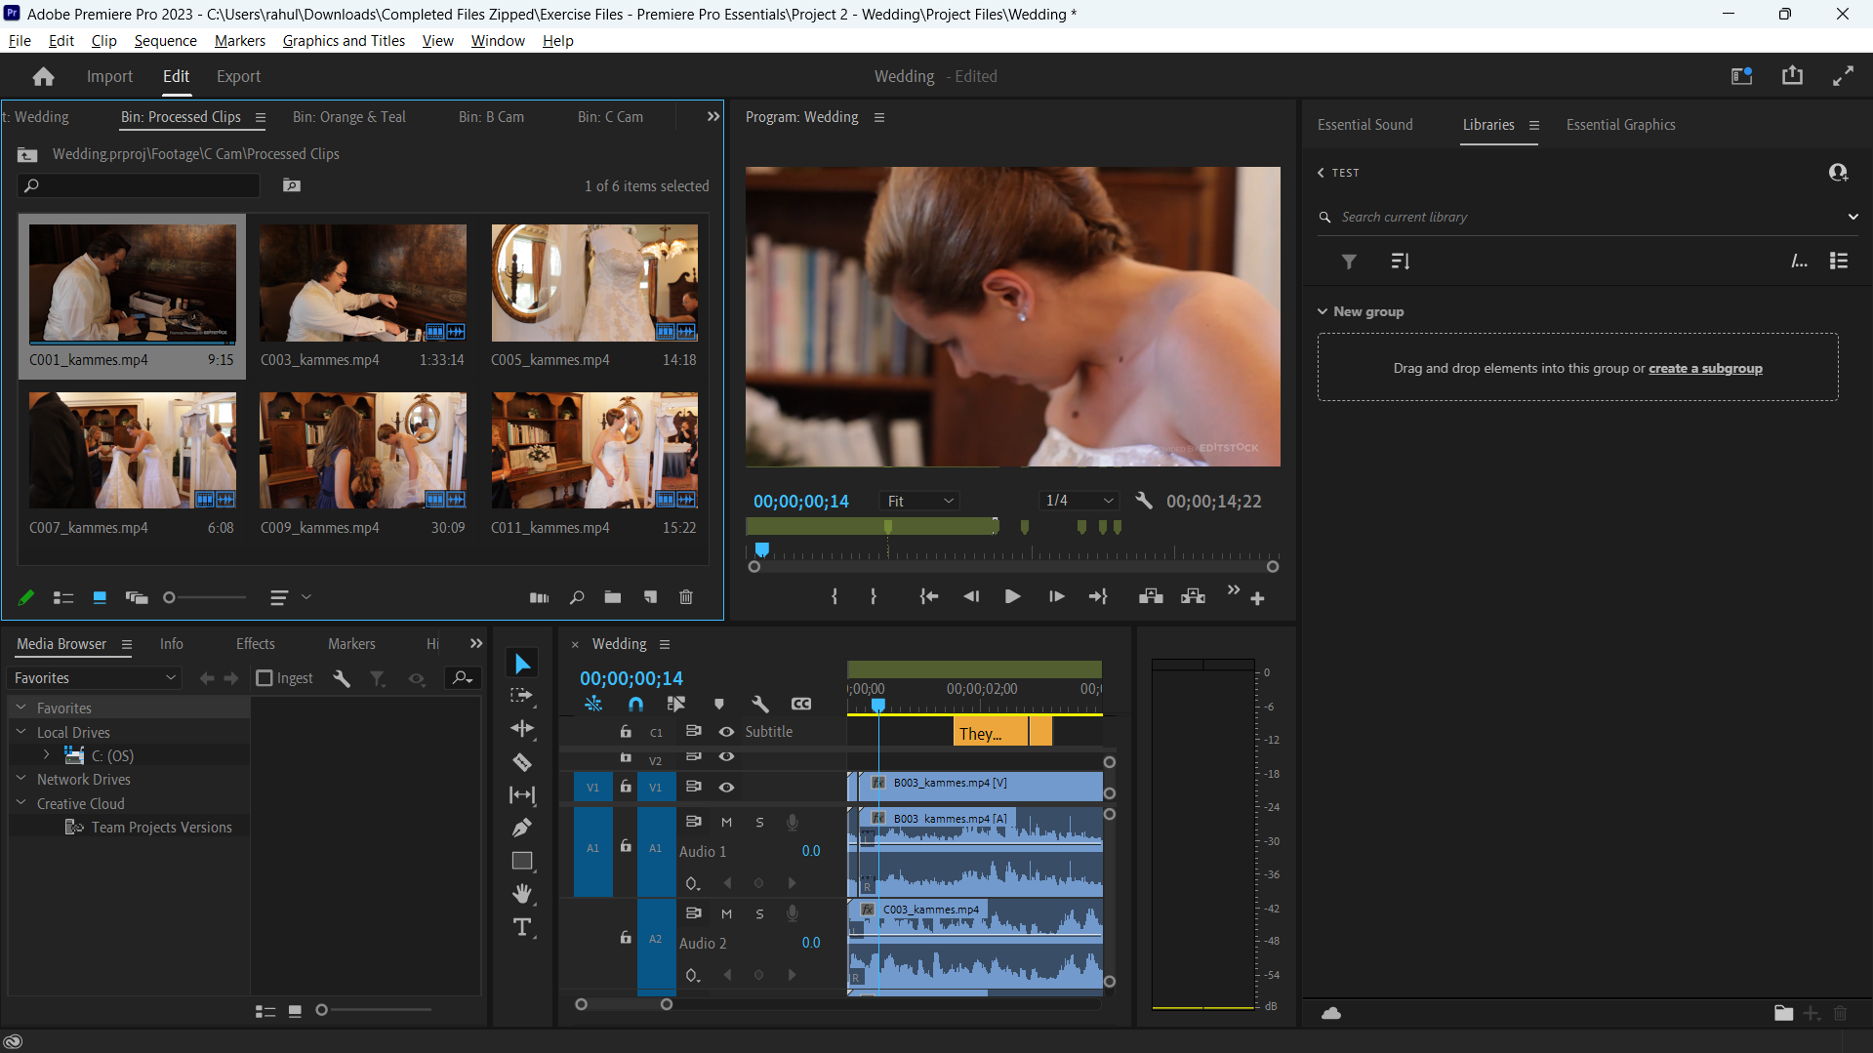Image resolution: width=1873 pixels, height=1053 pixels.
Task: Mute Audio 1 track
Action: pyautogui.click(x=726, y=823)
